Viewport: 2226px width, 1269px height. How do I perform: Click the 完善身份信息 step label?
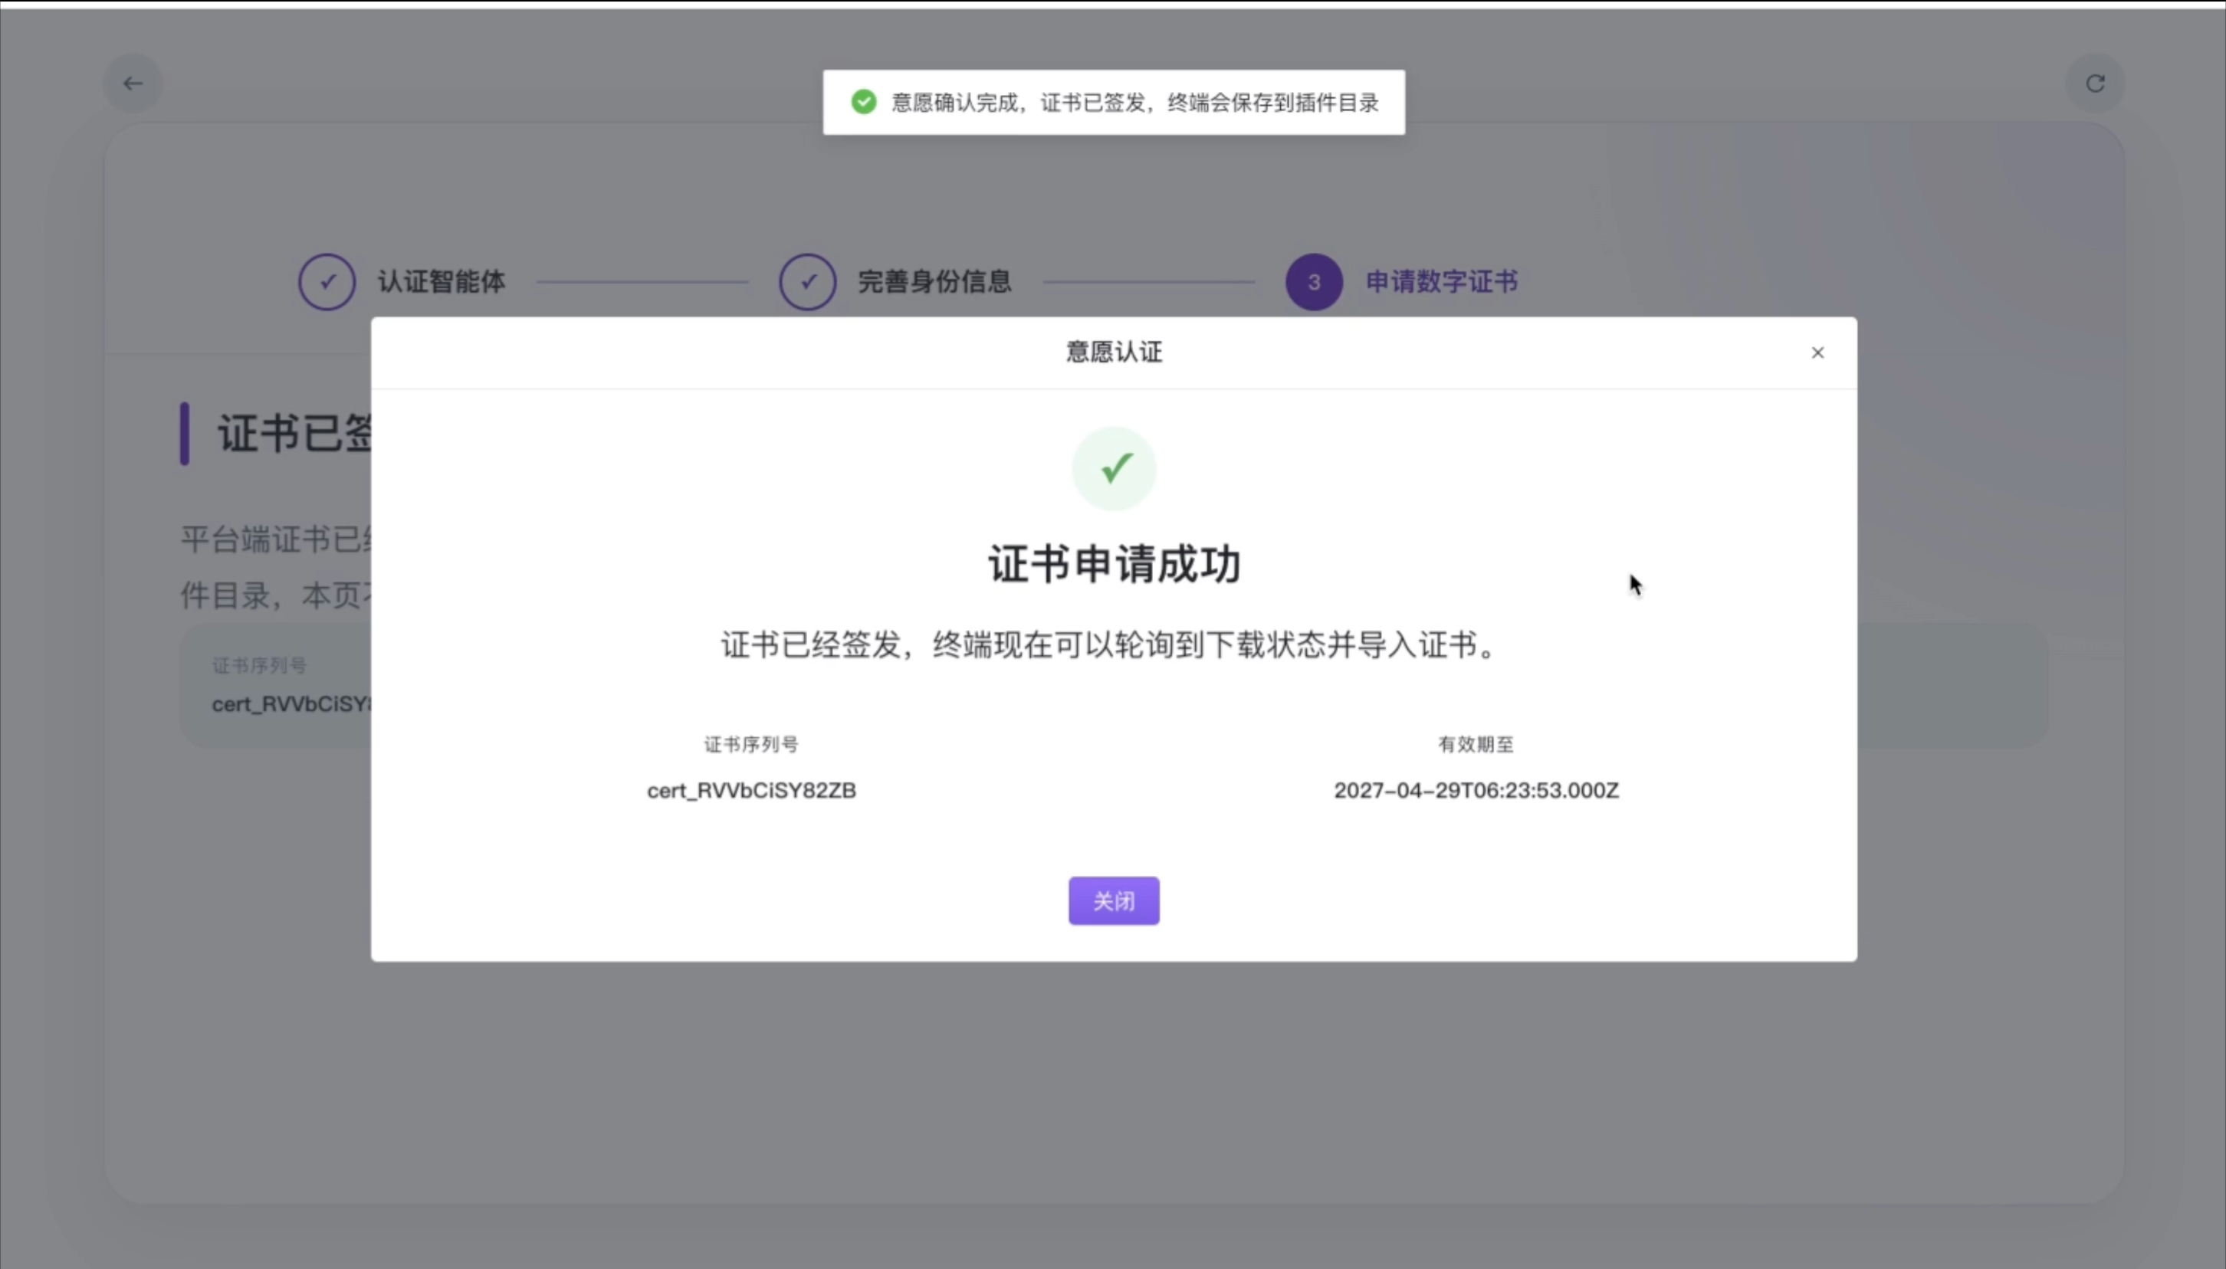(934, 281)
